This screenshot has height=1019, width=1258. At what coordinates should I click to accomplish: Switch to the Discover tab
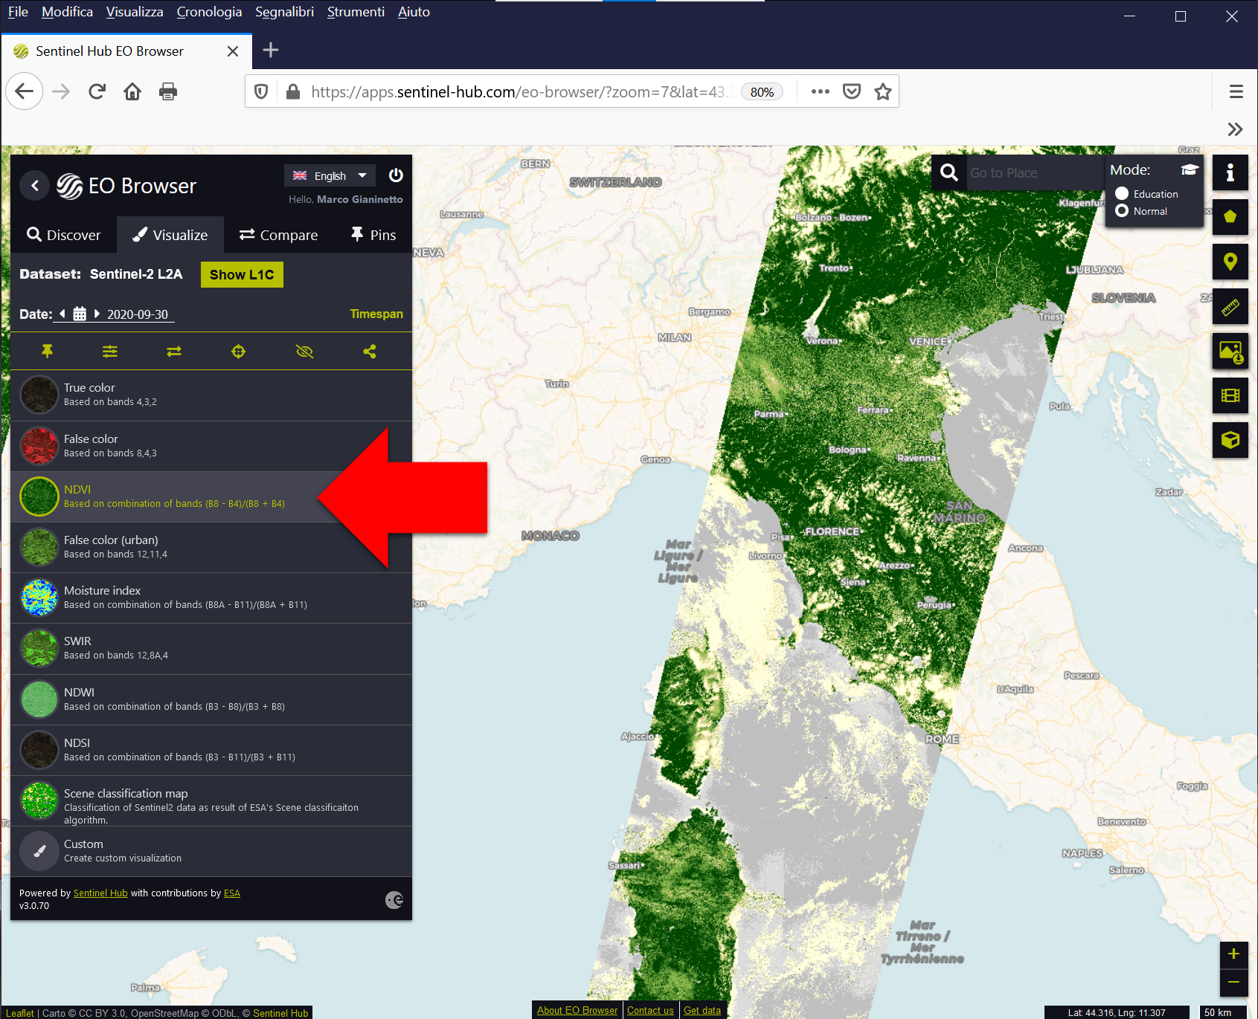tap(64, 235)
